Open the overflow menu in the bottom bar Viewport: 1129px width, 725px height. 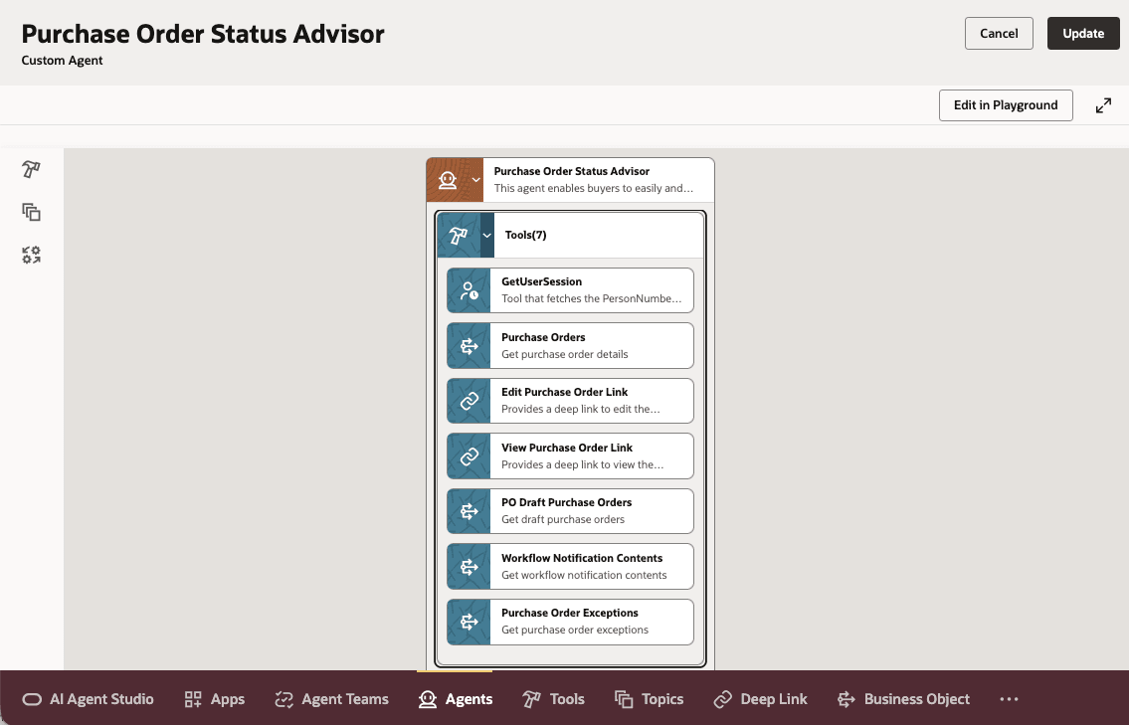pyautogui.click(x=1009, y=699)
